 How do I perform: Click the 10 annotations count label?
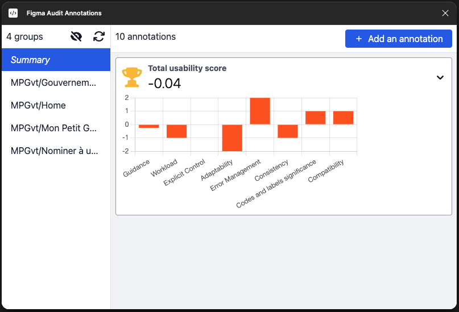[146, 37]
